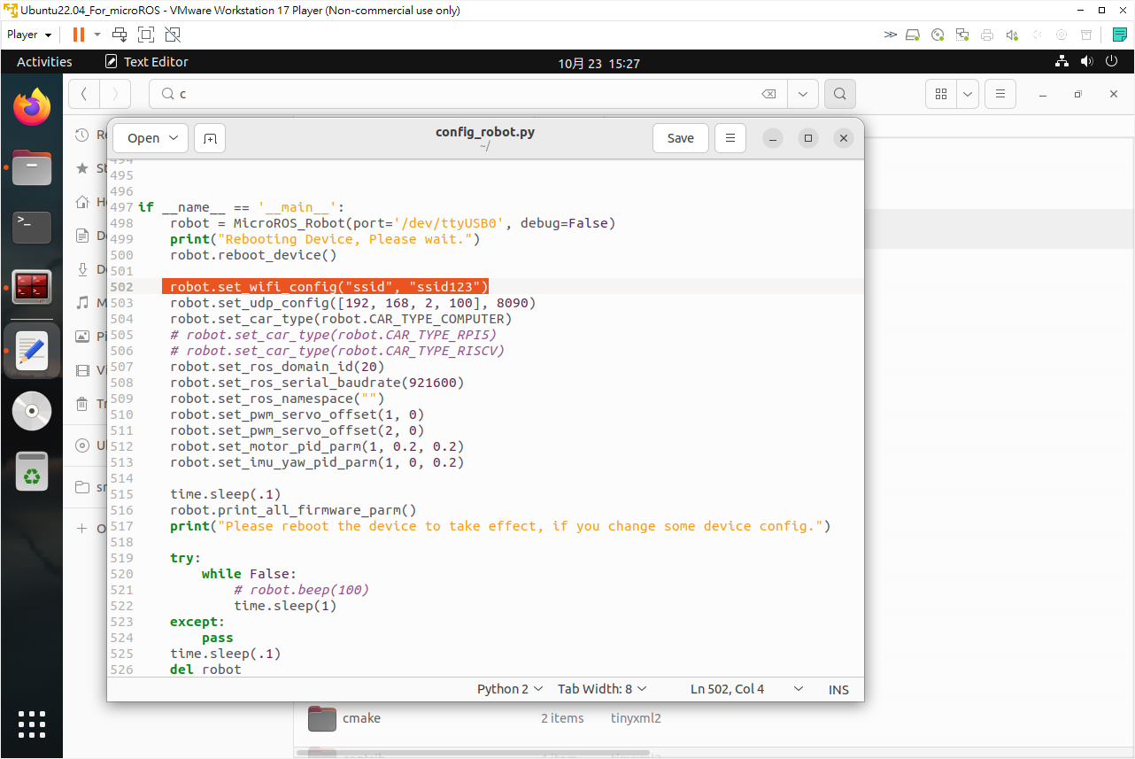Click the set_udp_config line 503

[x=352, y=303]
